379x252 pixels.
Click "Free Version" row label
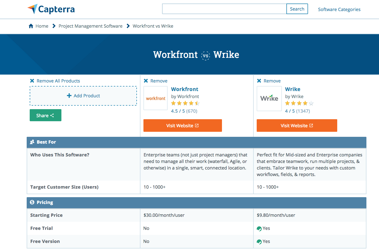(x=45, y=241)
